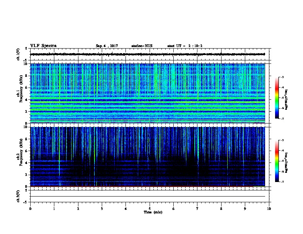
Task: Click the "-3" label on upper color scale
Action: 282,77
